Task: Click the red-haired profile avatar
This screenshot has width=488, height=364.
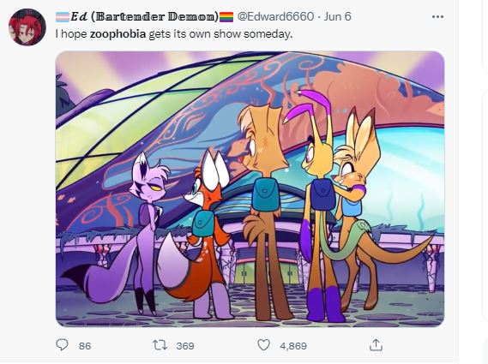Action: click(x=27, y=27)
